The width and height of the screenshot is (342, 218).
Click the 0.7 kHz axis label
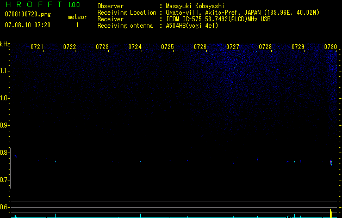4,180
